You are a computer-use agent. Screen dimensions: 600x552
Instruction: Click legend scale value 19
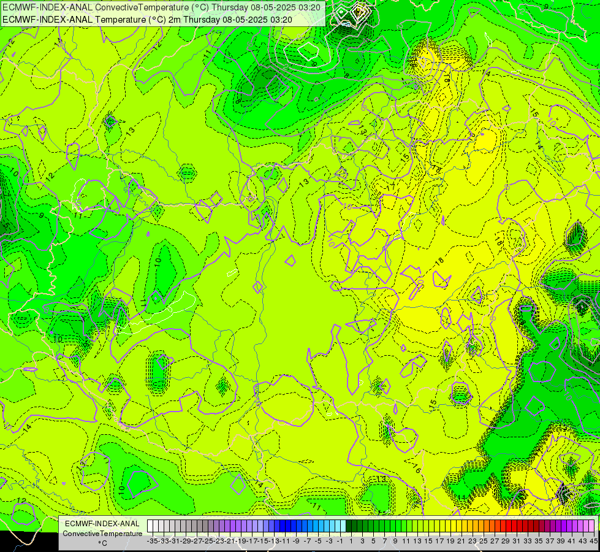pyautogui.click(x=450, y=542)
